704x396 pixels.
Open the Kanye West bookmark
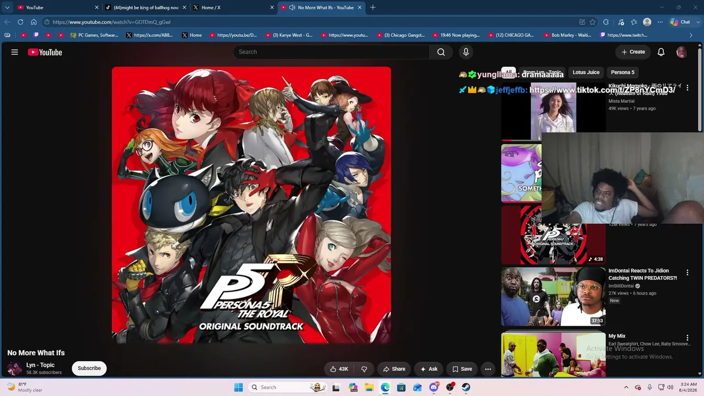[289, 35]
